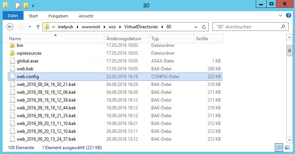Screen dimensions: 295x154
Task: Open the Quick Access Toolbar customize dropdown
Action: (x=33, y=6)
